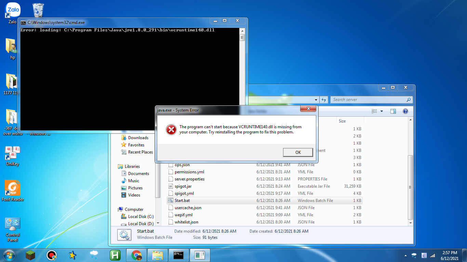Viewport: 467px width, 262px height.
Task: Click the cmd window scroll-up arrow
Action: [242, 31]
